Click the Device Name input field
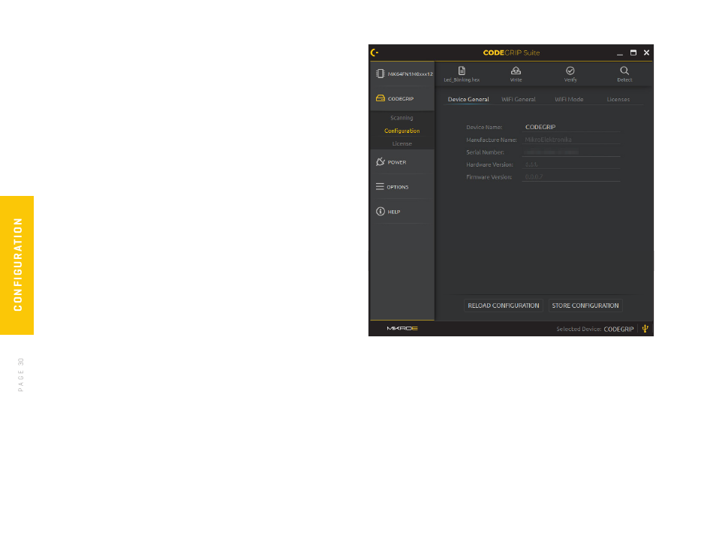 572,128
